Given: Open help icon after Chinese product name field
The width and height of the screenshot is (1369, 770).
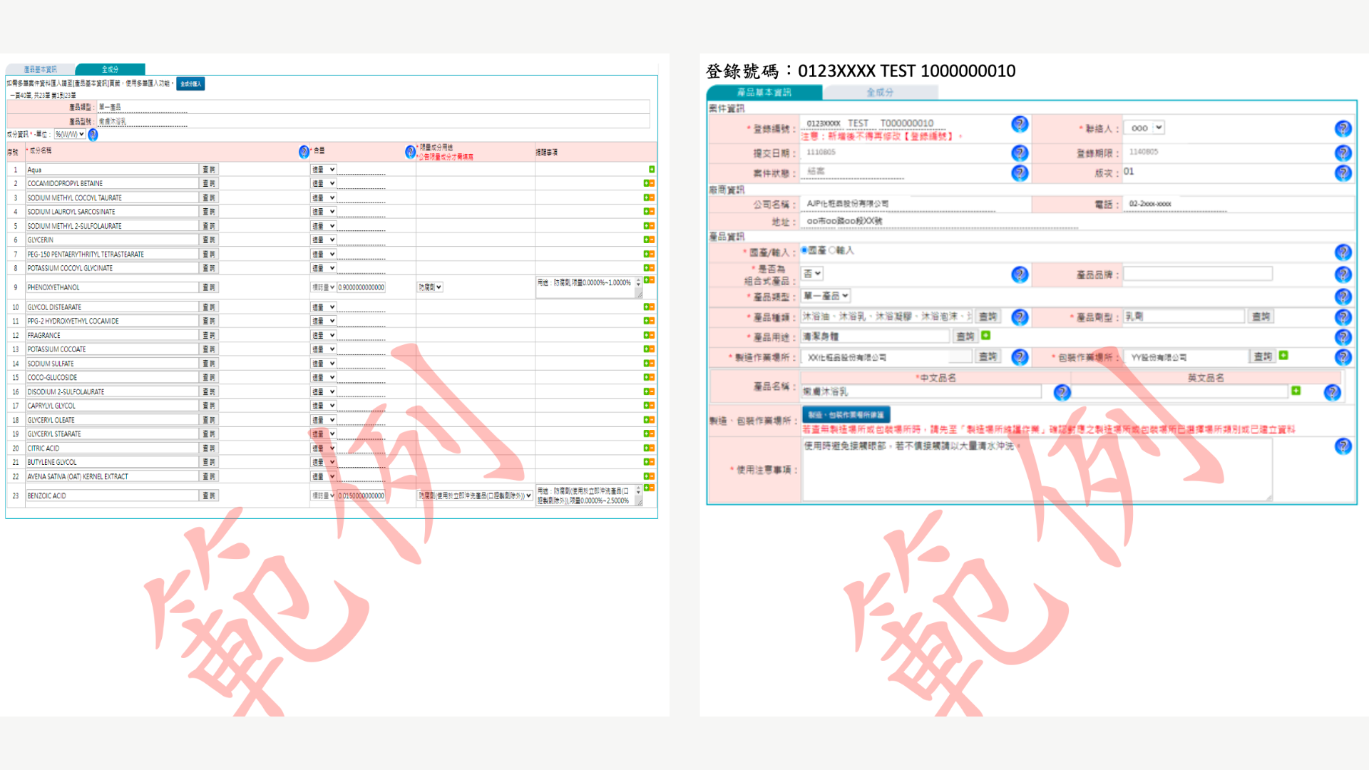Looking at the screenshot, I should tap(1062, 392).
